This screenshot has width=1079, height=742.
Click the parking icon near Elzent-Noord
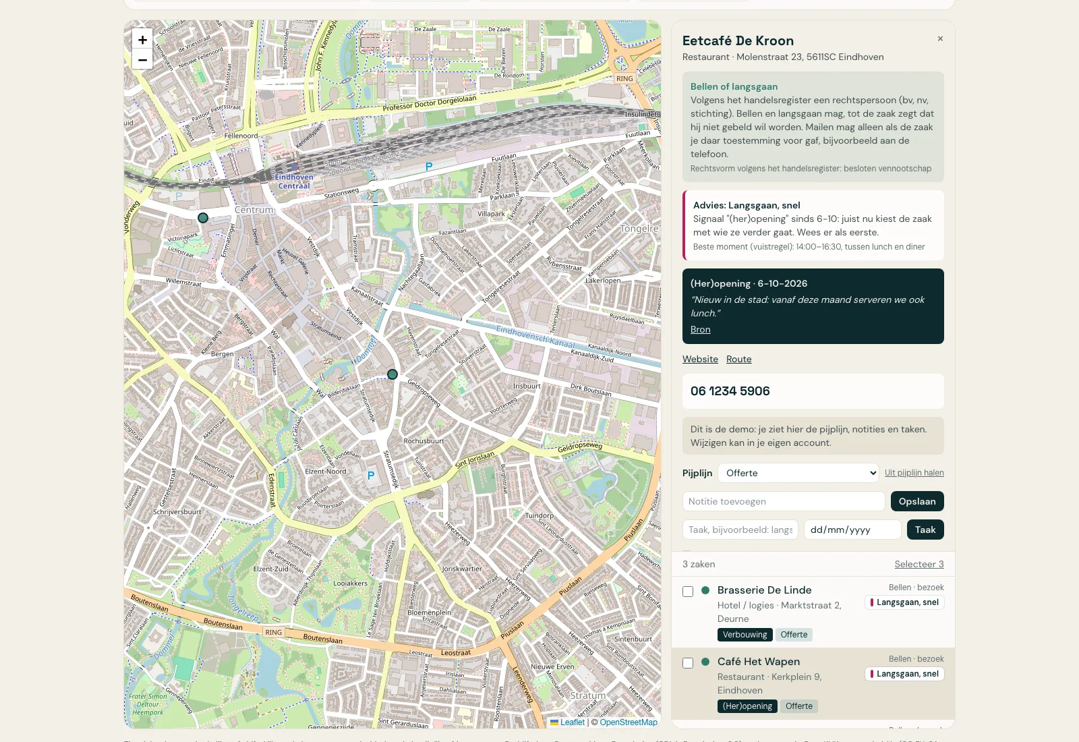(371, 476)
